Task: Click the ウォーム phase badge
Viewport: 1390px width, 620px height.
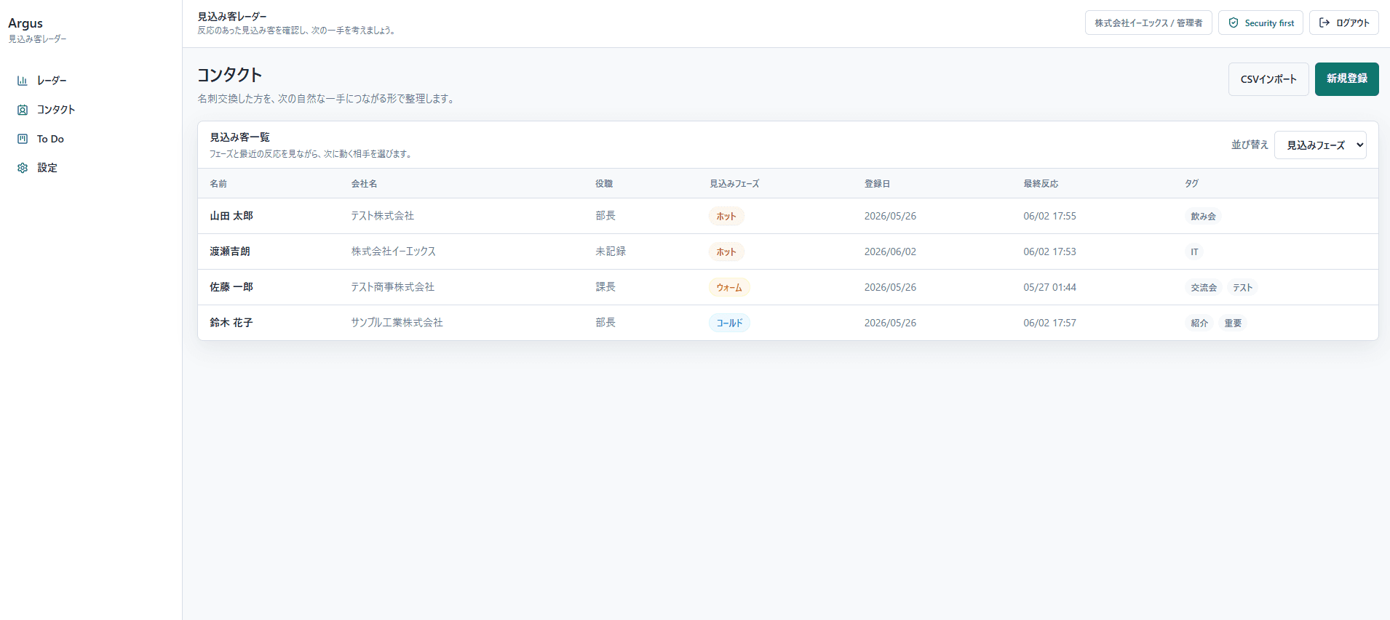Action: point(729,287)
